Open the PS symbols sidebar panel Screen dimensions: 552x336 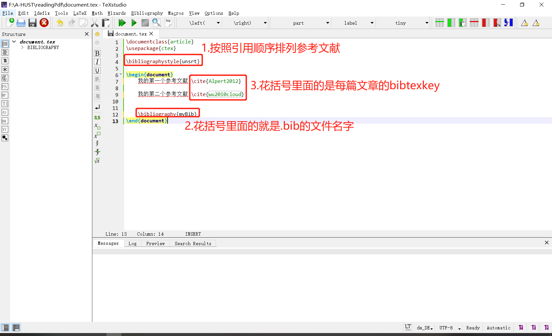pyautogui.click(x=5, y=87)
